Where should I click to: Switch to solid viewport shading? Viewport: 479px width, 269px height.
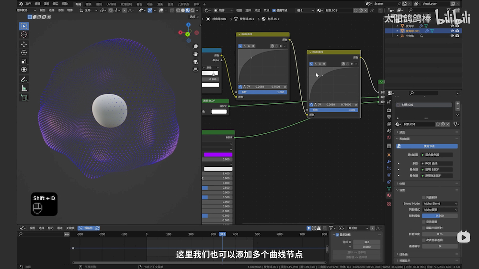[182, 11]
